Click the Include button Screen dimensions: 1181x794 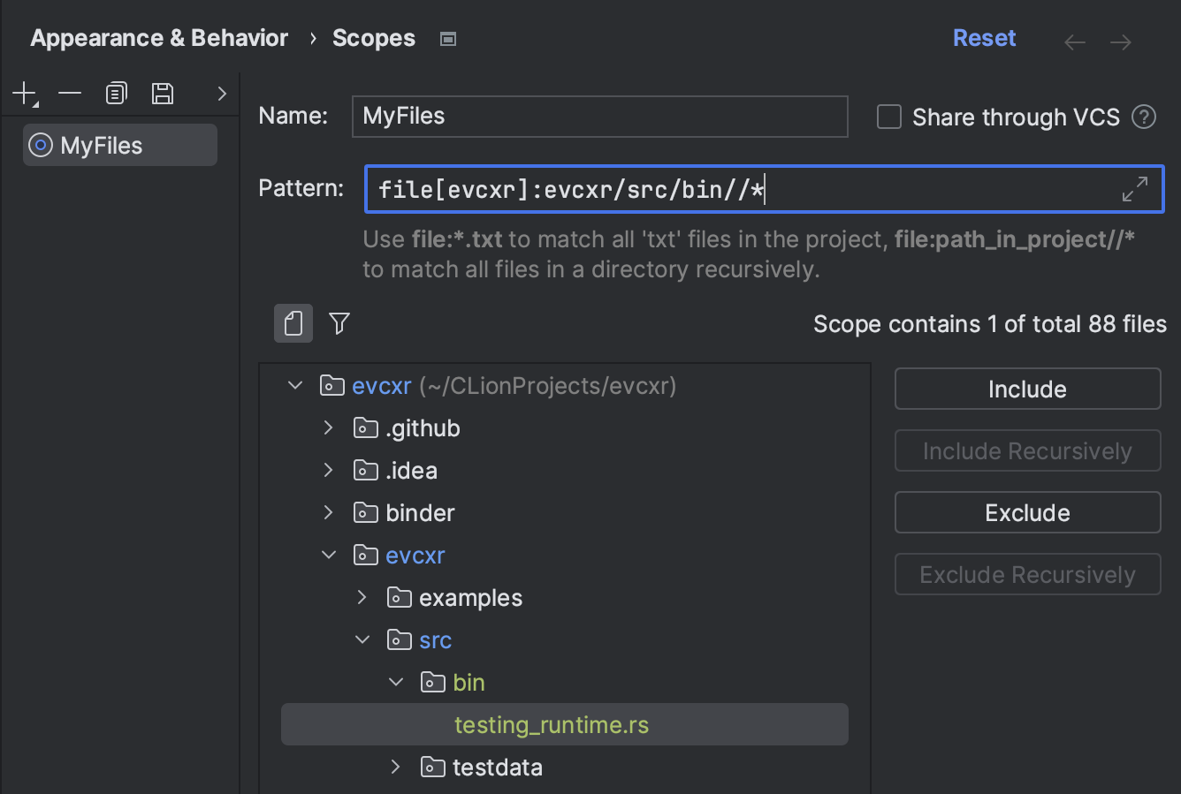pos(1027,389)
